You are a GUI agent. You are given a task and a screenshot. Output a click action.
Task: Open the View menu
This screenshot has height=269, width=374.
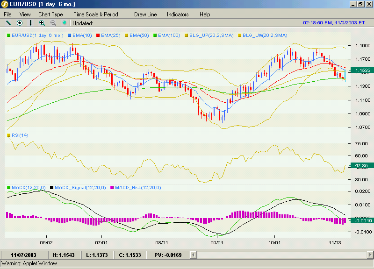click(x=25, y=14)
